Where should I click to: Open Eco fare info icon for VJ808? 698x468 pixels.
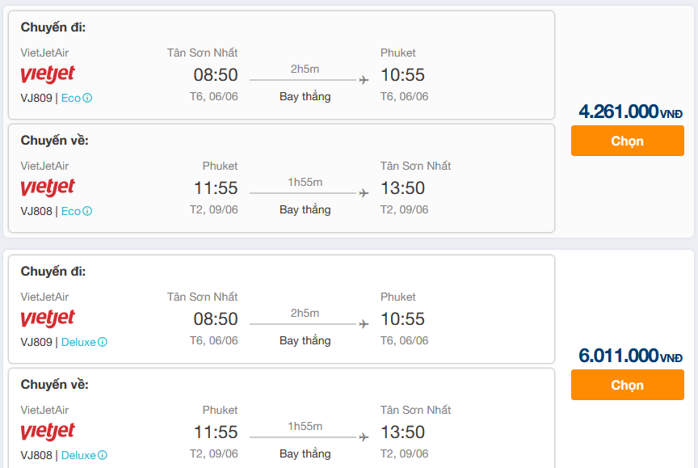pyautogui.click(x=88, y=211)
